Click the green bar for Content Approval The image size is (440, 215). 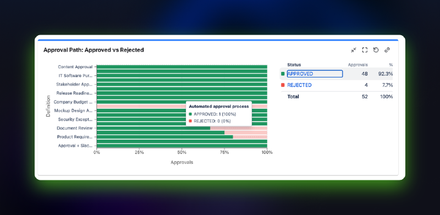point(182,67)
